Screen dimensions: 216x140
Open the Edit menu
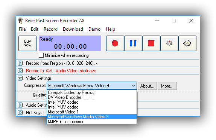(35, 29)
